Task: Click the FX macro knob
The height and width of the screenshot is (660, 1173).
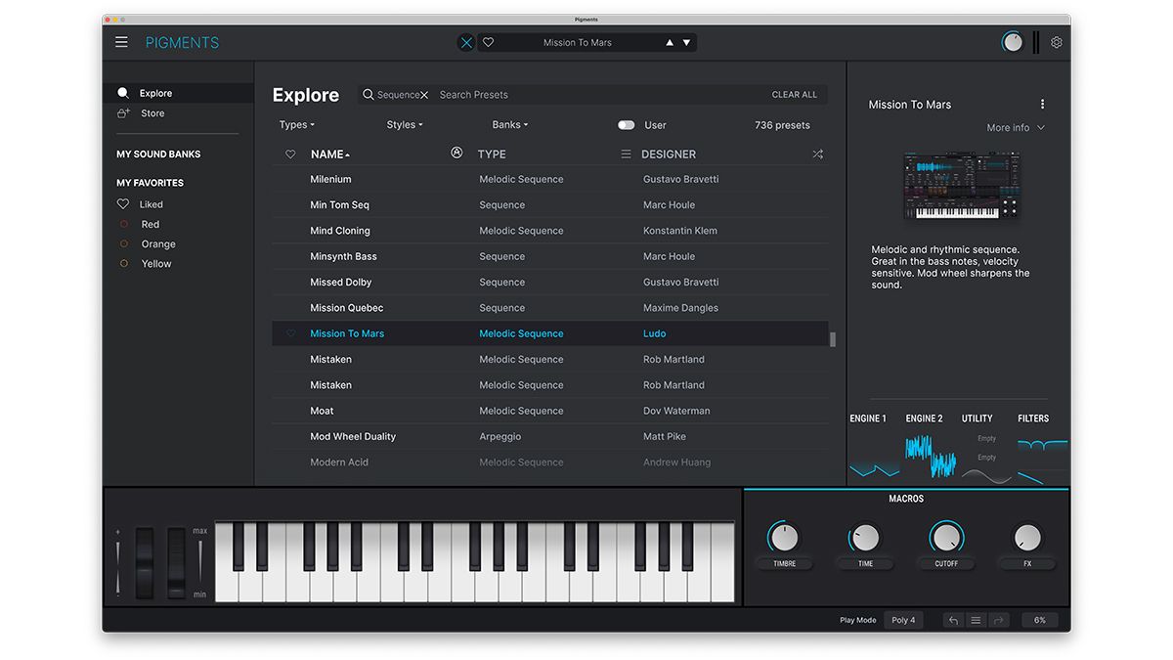Action: pos(1027,537)
